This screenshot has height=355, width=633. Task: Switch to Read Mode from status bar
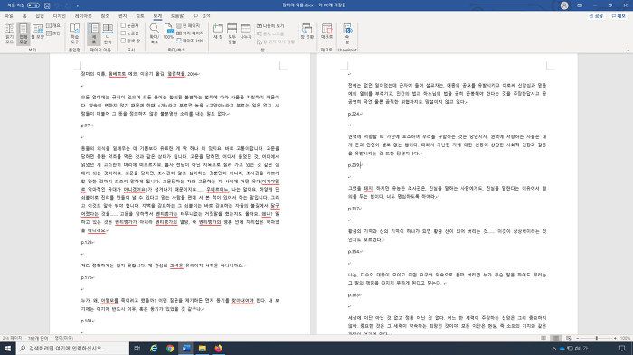click(543, 338)
